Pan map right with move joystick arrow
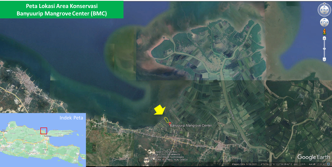This screenshot has height=167, width=332. point(327,22)
